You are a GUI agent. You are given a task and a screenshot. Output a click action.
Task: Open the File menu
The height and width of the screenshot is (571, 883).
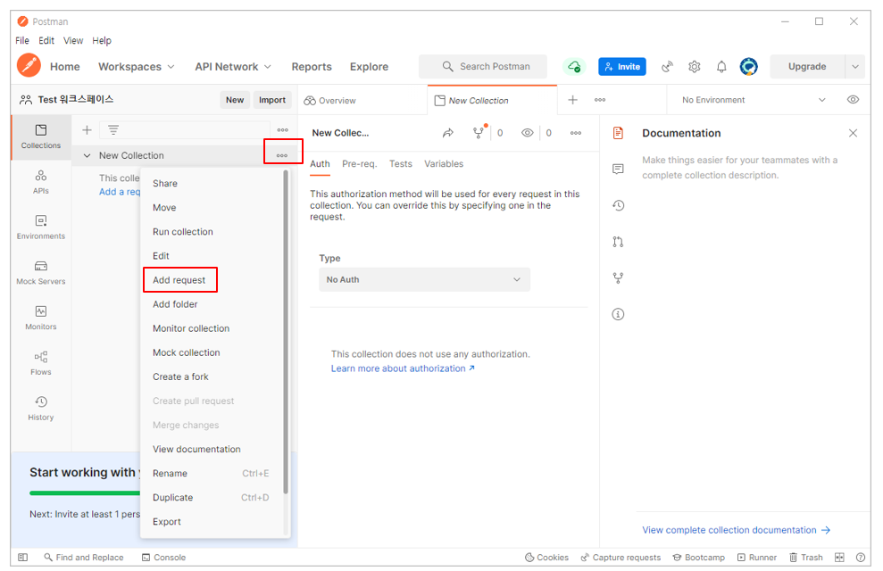pos(22,40)
